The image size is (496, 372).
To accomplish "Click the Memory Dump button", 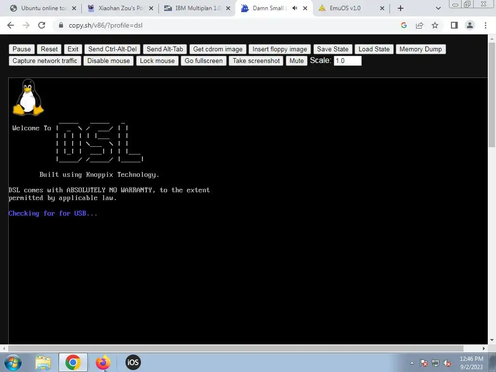I will (420, 49).
